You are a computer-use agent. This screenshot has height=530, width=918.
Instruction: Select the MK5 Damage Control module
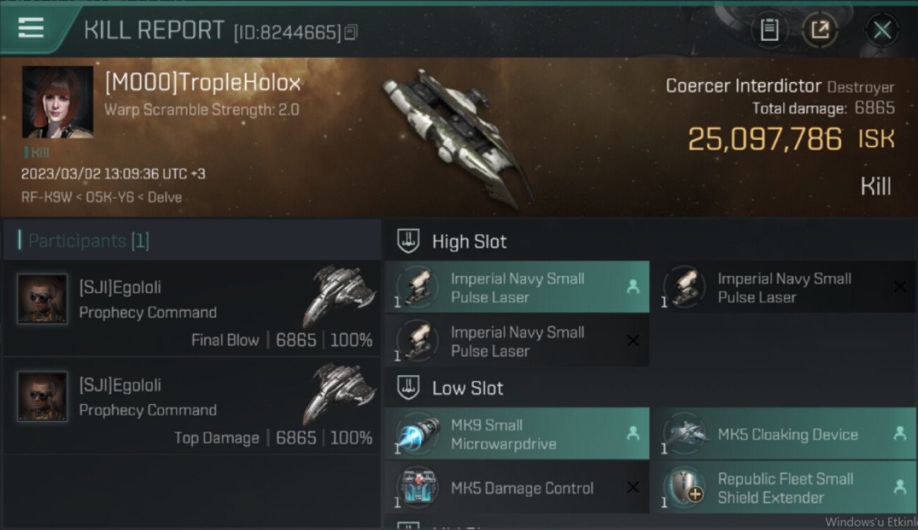[517, 488]
